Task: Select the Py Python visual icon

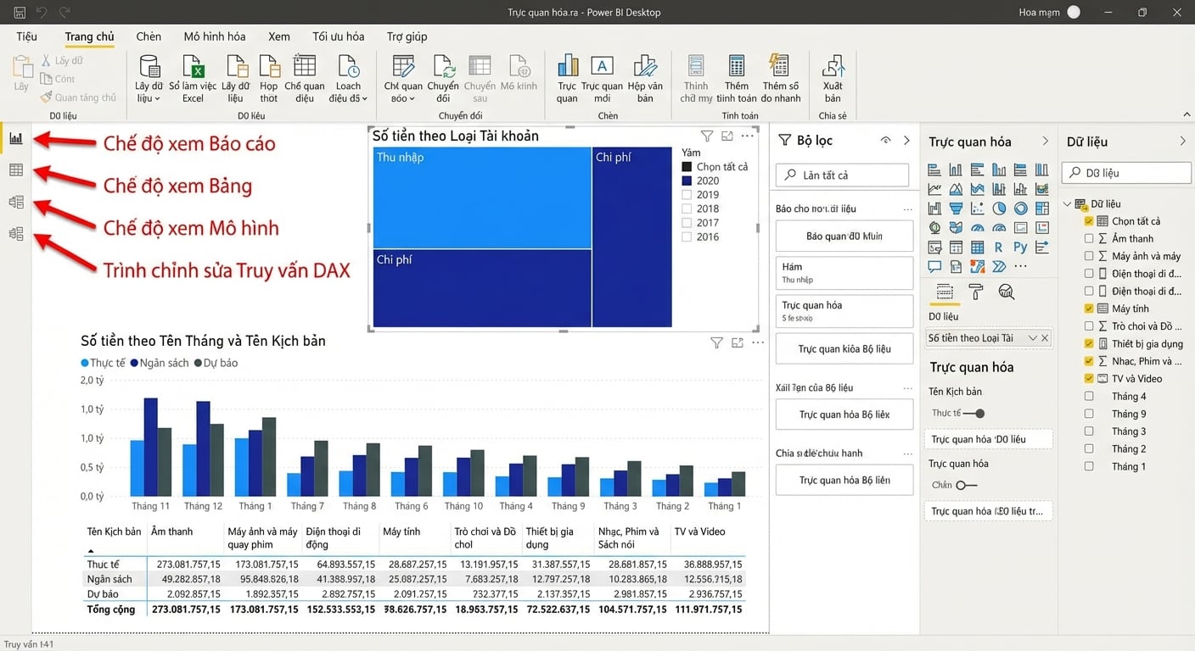Action: [1020, 248]
